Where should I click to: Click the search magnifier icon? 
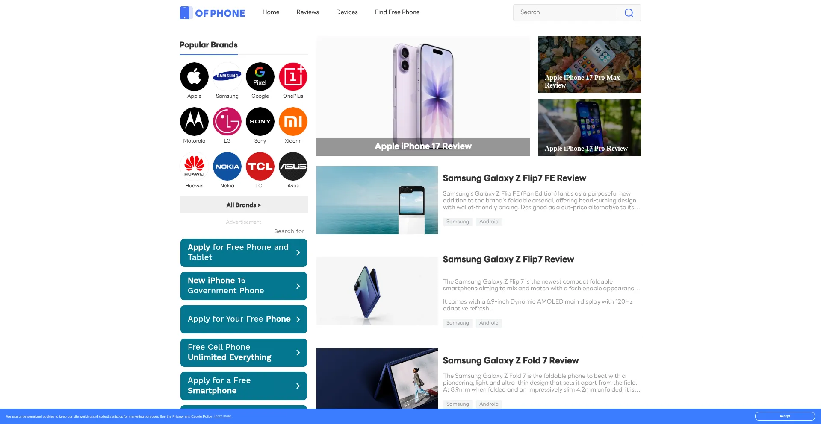coord(629,13)
